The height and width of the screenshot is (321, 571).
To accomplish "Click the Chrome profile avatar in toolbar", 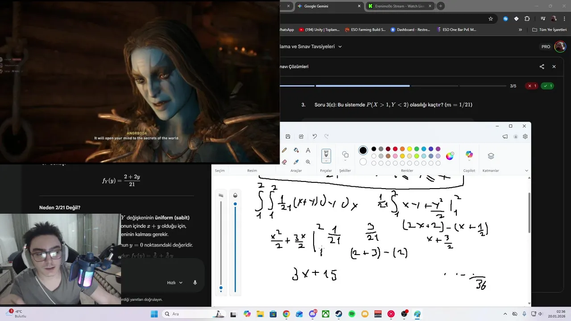I will coord(554,19).
